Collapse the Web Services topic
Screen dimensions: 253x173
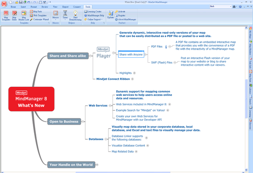pyautogui.click(x=110, y=106)
